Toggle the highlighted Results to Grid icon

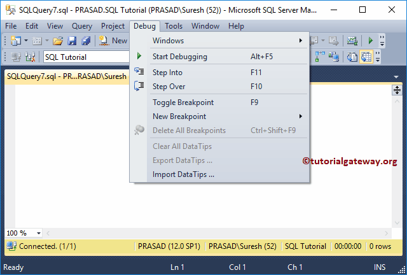366,57
